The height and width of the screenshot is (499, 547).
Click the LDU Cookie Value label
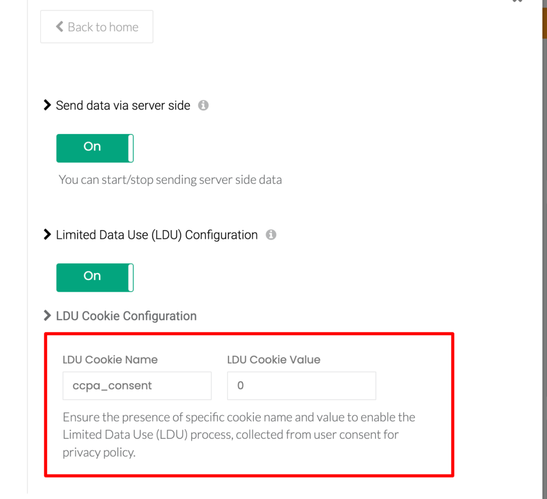274,360
